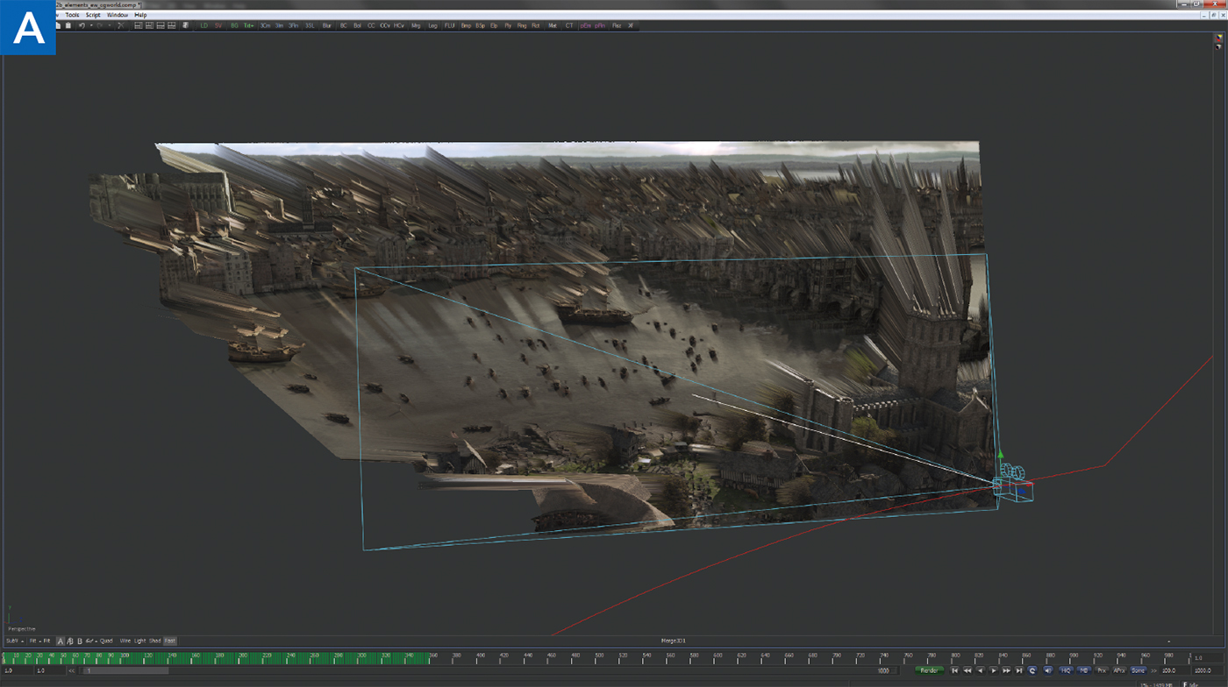The height and width of the screenshot is (687, 1228).
Task: Add a Rct rectangle mask tool
Action: click(535, 25)
